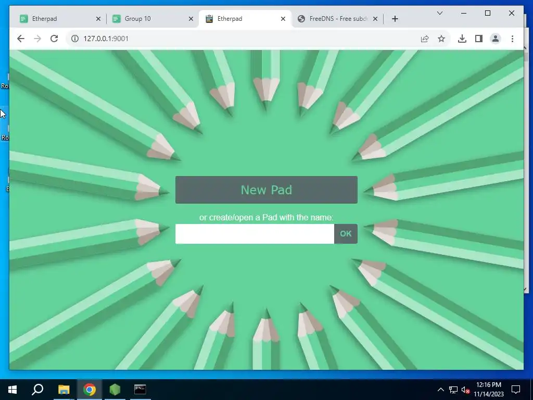Open the notification center icon
The image size is (533, 400).
tap(516, 390)
